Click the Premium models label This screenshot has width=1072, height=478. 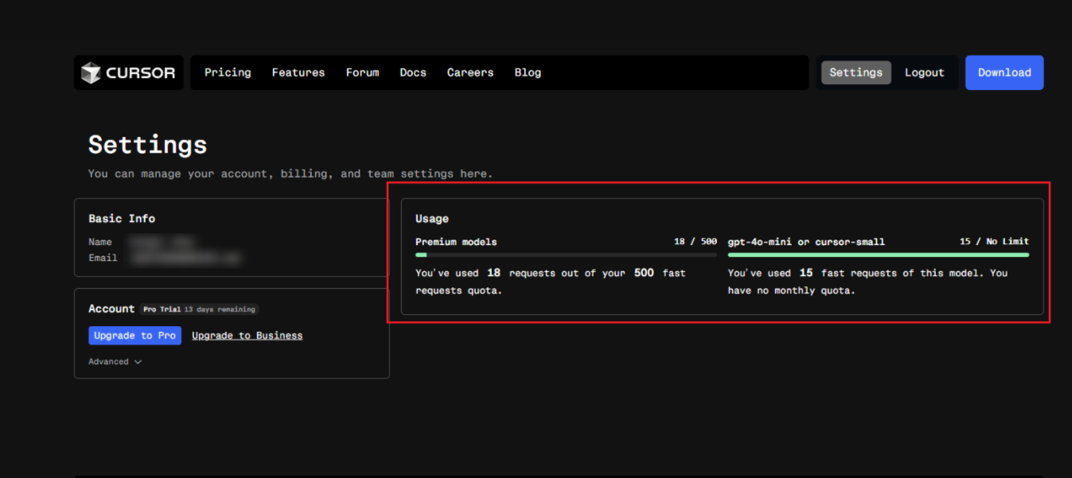(x=456, y=242)
